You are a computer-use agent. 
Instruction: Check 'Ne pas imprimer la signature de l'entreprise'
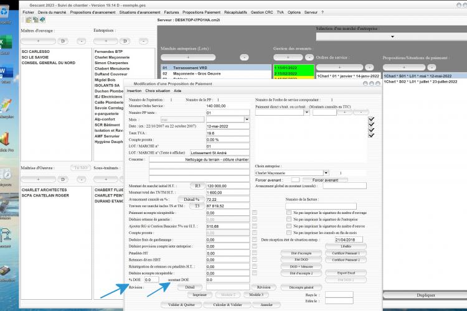pos(288,219)
